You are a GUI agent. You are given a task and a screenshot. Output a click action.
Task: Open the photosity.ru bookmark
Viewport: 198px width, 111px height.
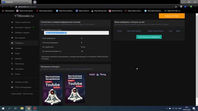click(153, 11)
